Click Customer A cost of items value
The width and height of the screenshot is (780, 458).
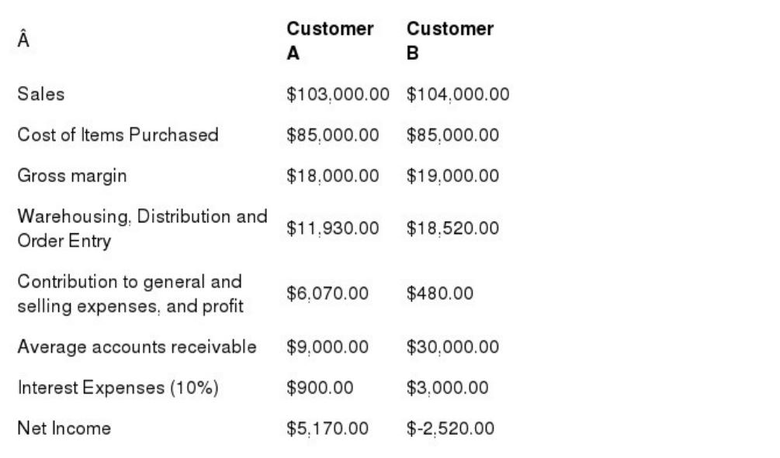tap(332, 135)
